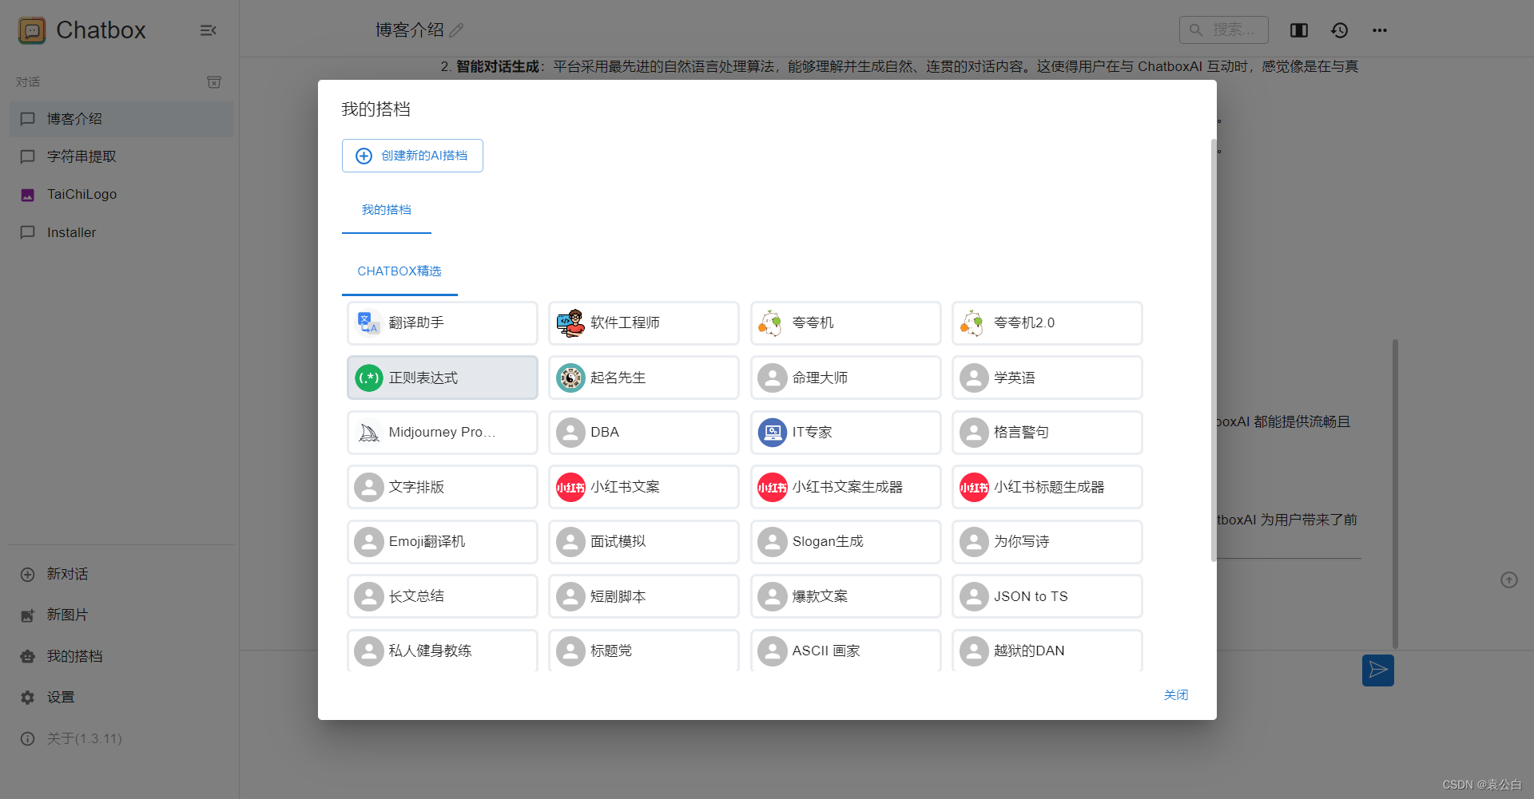Select the 爆款文案 copilot
Image resolution: width=1534 pixels, height=799 pixels.
(x=846, y=596)
